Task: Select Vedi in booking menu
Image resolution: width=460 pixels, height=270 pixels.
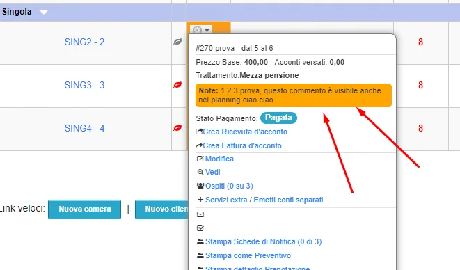Action: (213, 172)
